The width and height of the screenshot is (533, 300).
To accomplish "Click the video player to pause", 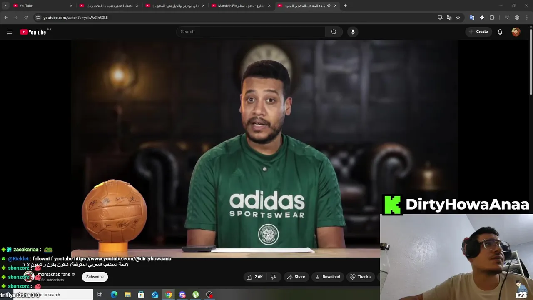I will (264, 148).
